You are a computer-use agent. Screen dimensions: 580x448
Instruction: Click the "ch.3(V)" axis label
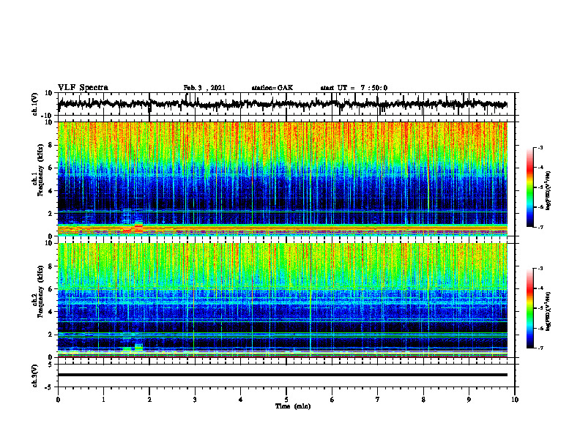pos(35,376)
